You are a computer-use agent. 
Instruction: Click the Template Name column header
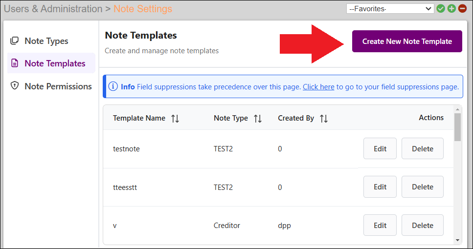pyautogui.click(x=139, y=118)
